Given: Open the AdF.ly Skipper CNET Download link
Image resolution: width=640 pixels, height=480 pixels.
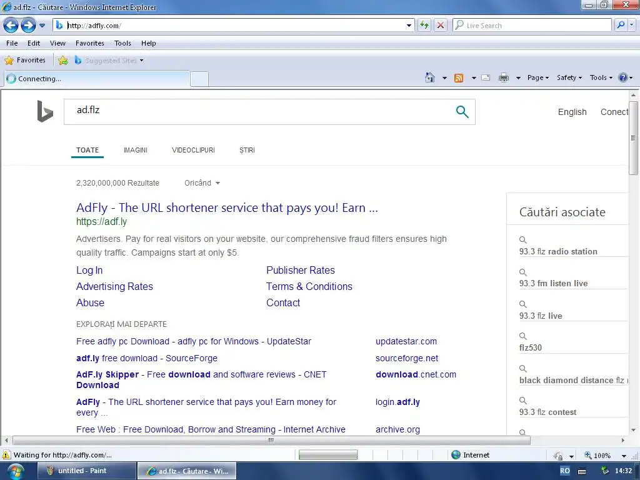Looking at the screenshot, I should (x=201, y=379).
